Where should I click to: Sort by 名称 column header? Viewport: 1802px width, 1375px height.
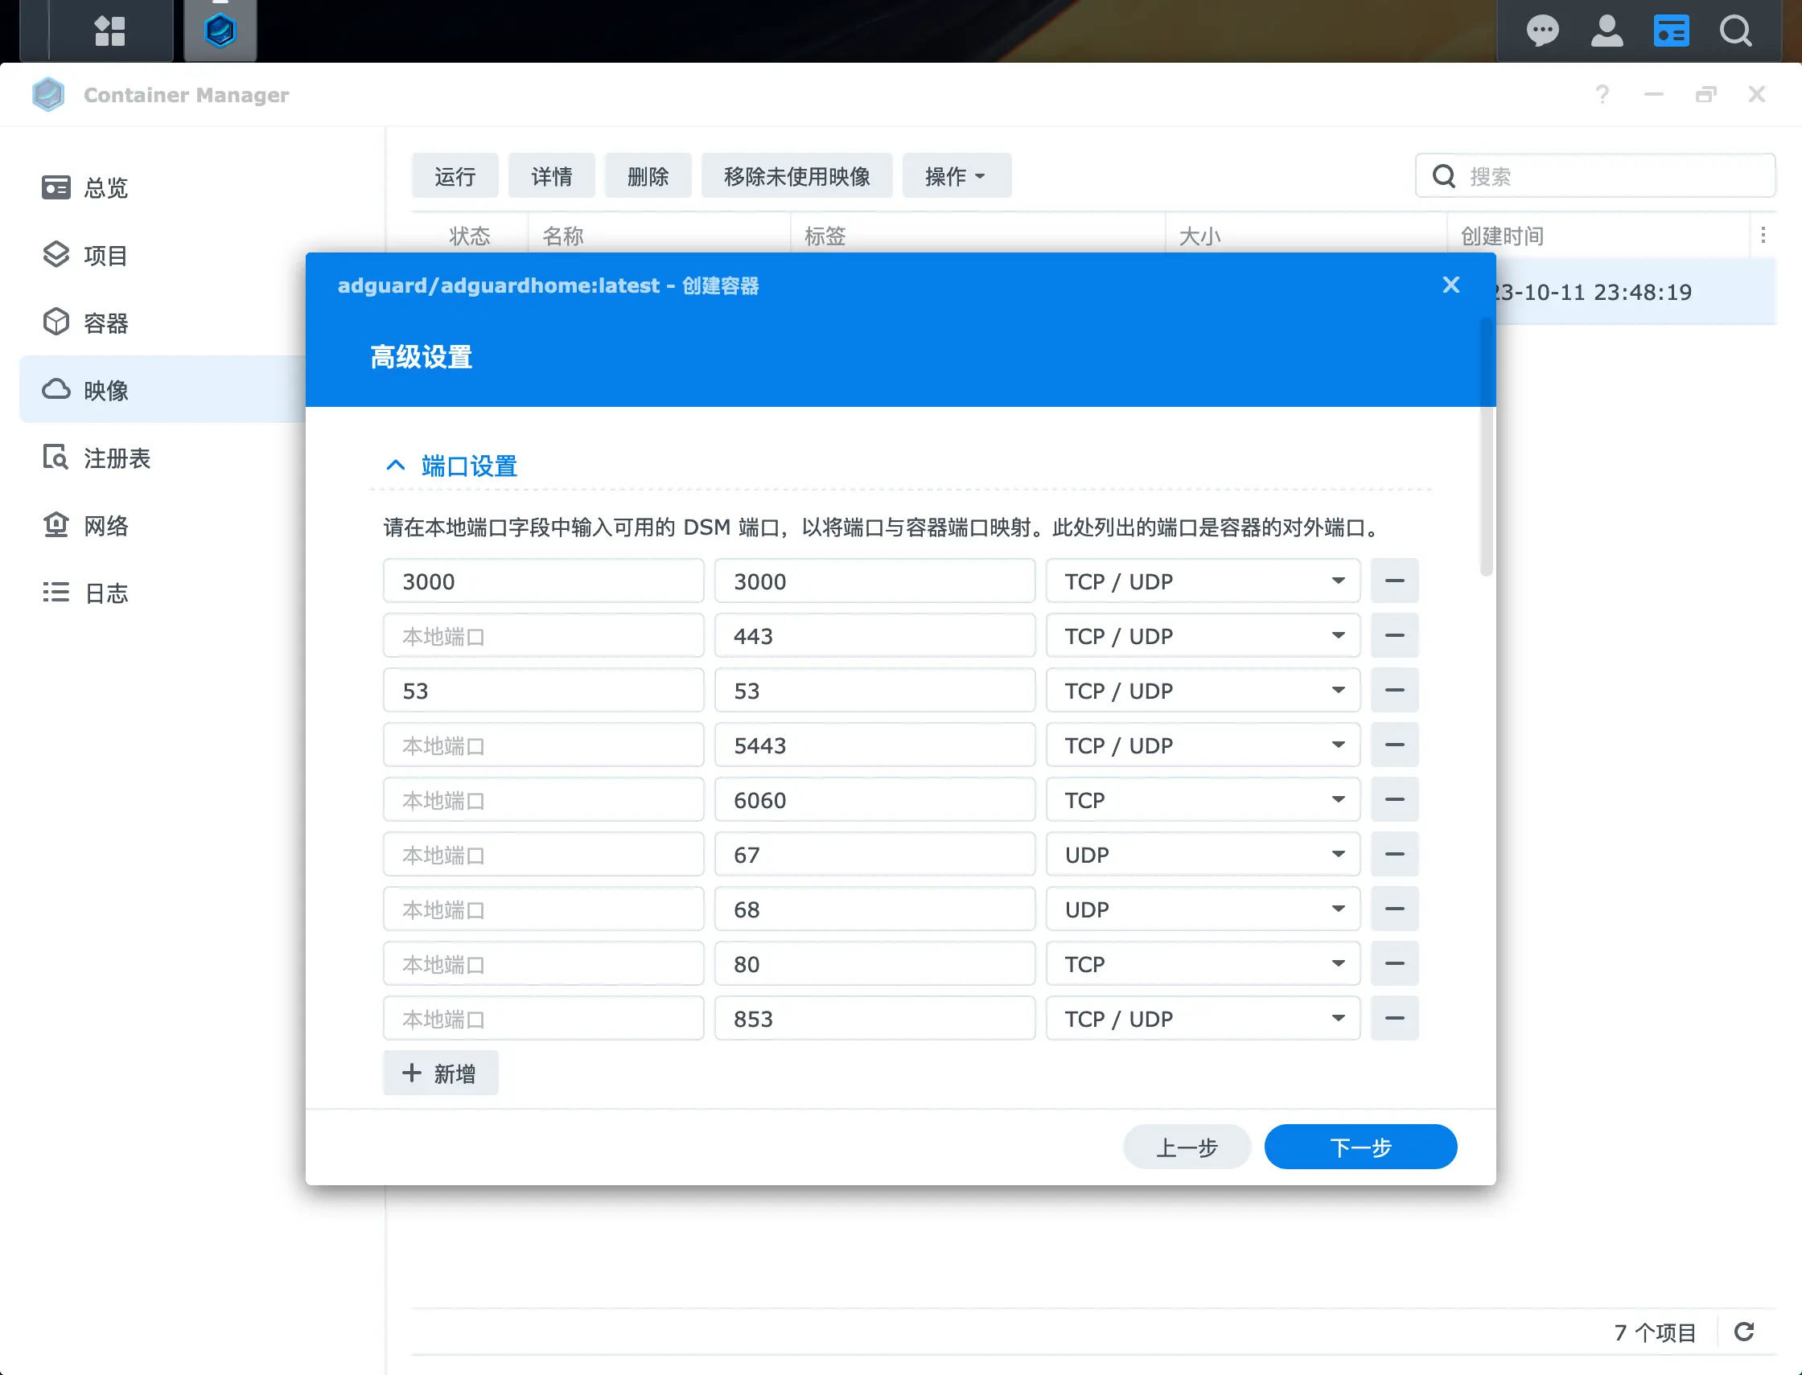click(659, 236)
